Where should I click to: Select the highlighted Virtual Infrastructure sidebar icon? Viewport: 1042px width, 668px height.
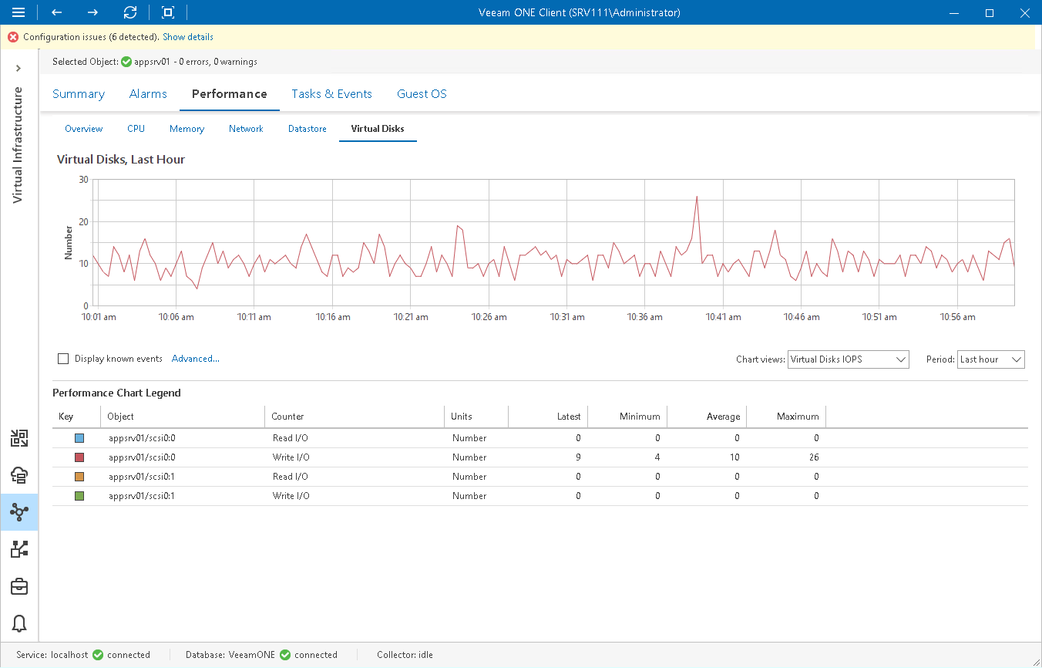point(19,511)
